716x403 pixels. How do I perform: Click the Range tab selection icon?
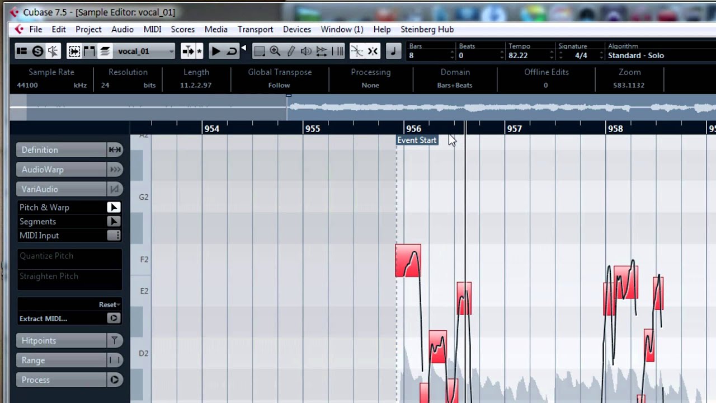[x=114, y=360]
